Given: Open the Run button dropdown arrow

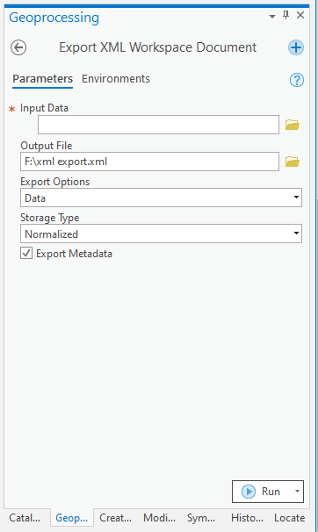Looking at the screenshot, I should click(297, 492).
